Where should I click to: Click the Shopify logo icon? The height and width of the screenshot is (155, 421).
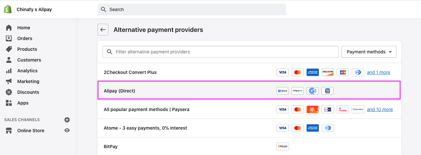coord(8,9)
